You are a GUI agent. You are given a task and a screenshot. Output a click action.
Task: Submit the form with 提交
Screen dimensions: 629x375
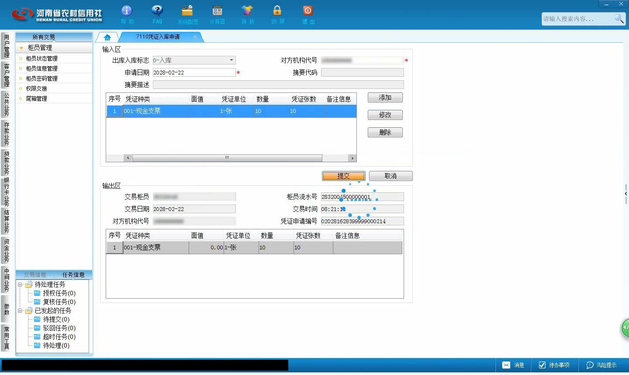(x=344, y=176)
